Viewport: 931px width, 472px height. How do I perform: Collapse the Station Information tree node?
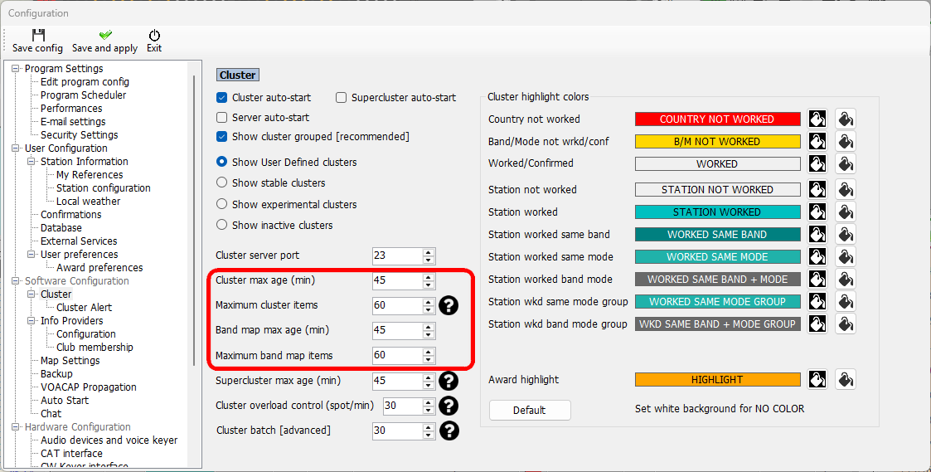pyautogui.click(x=32, y=161)
